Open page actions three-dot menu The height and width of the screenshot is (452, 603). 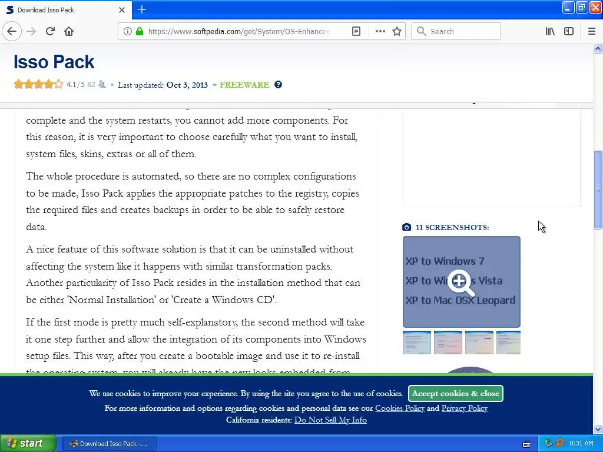[380, 31]
